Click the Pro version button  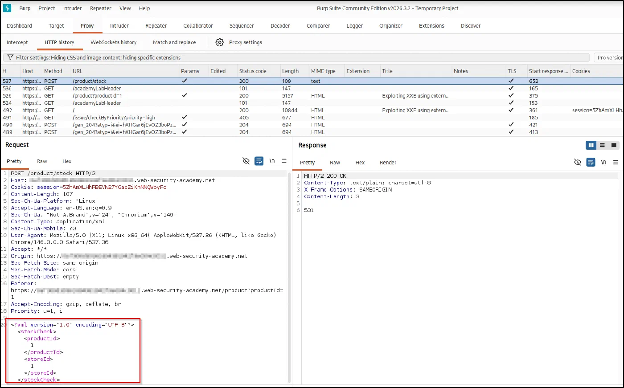(x=609, y=57)
